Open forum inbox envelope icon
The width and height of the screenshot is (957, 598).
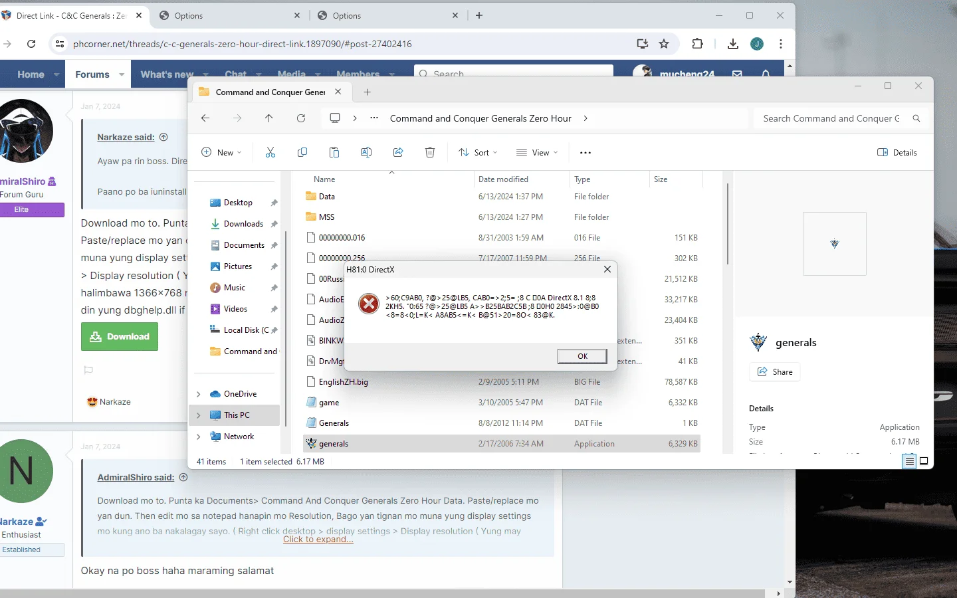point(737,74)
